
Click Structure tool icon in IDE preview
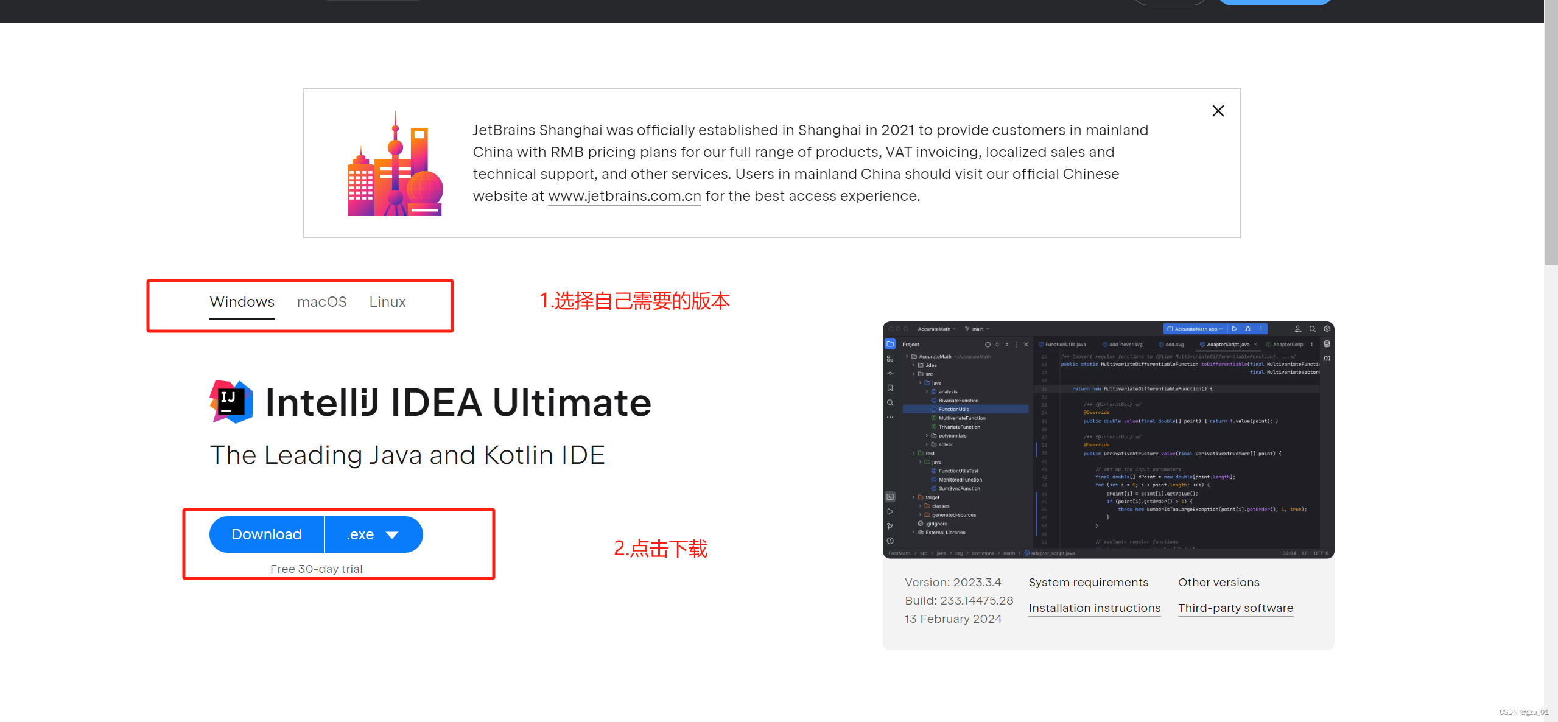pos(890,359)
